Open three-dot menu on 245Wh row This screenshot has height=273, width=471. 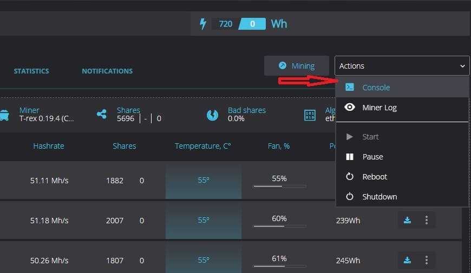click(x=427, y=260)
